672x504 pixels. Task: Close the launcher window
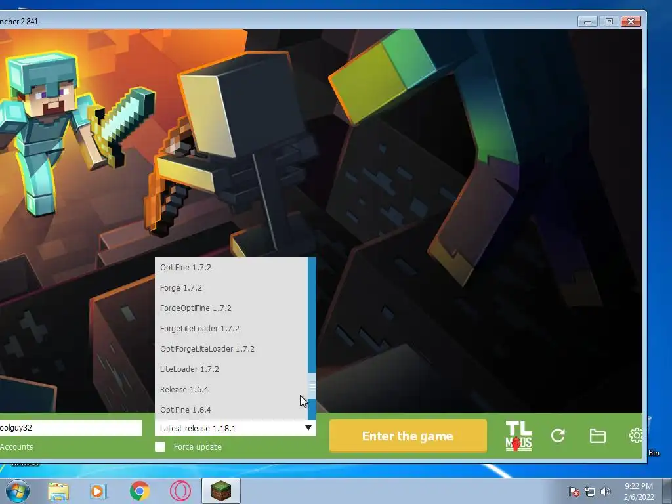pyautogui.click(x=631, y=22)
